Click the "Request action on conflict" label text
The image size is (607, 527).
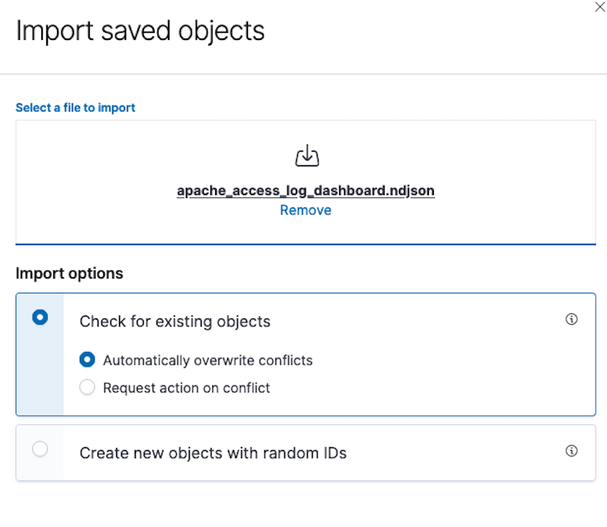tap(187, 388)
